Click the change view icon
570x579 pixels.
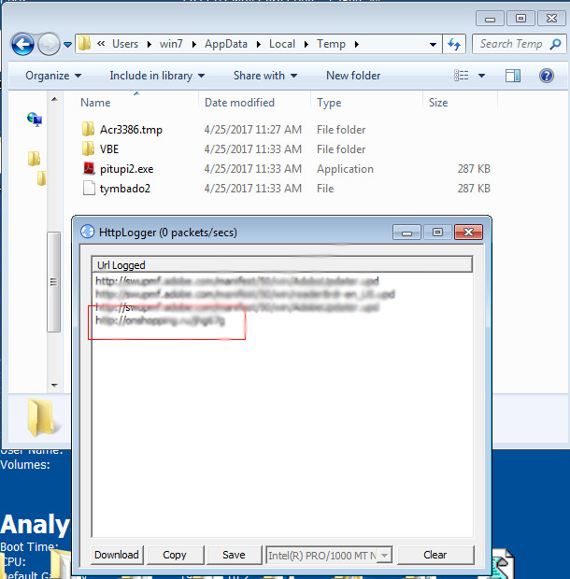tap(462, 76)
